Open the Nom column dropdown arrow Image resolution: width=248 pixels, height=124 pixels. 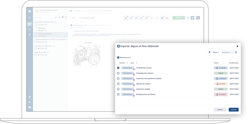coord(136,63)
